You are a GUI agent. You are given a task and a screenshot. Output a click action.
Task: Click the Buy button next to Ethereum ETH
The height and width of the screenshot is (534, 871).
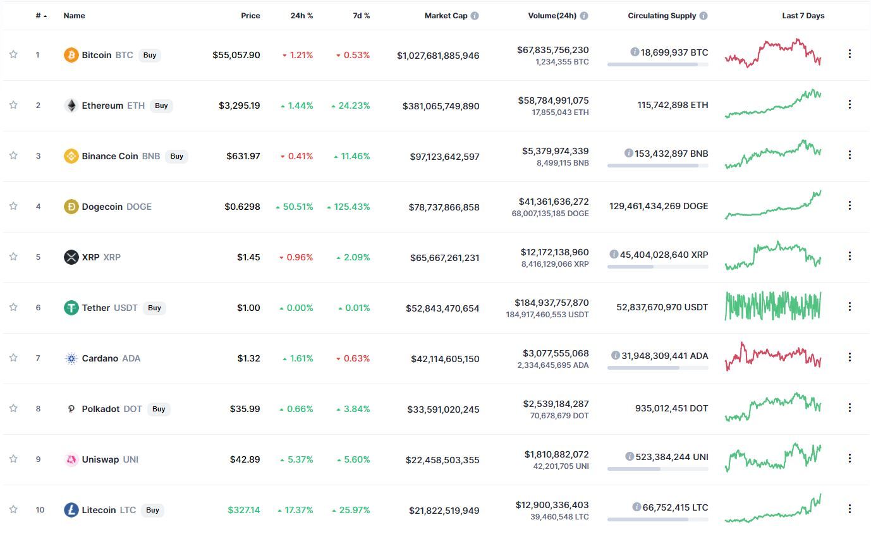click(161, 106)
